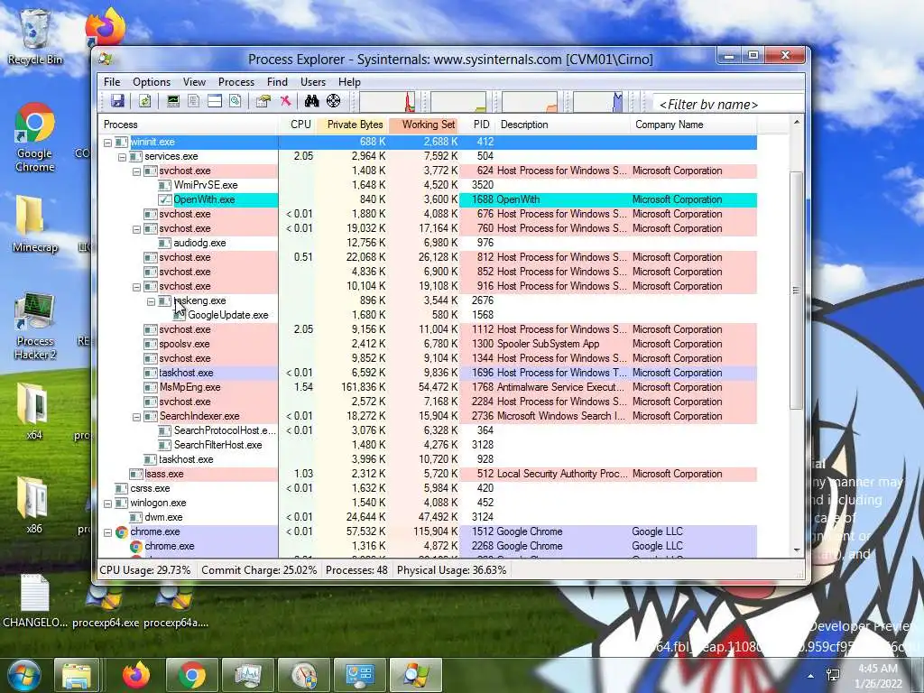Sort by Company Name column header
Viewport: 924px width, 693px height.
click(x=694, y=125)
